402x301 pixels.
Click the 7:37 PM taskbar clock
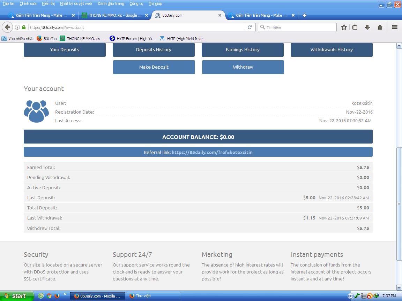click(x=389, y=296)
